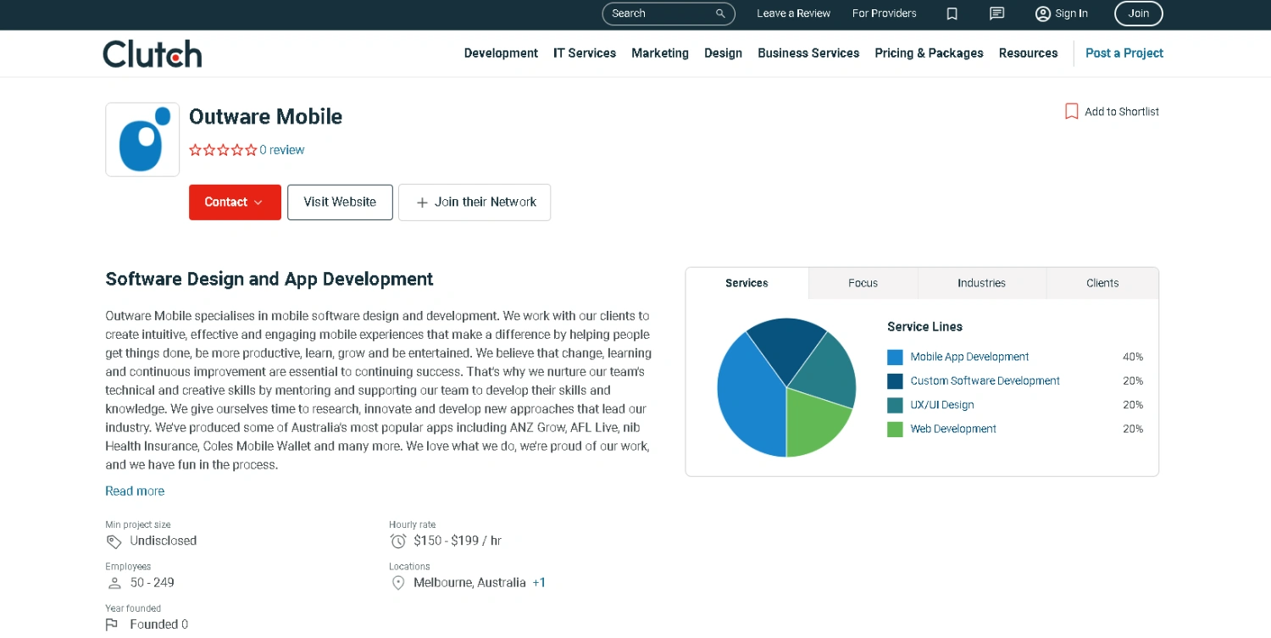Click the Outware Mobile company logo
Image resolution: width=1271 pixels, height=638 pixels.
(x=142, y=140)
